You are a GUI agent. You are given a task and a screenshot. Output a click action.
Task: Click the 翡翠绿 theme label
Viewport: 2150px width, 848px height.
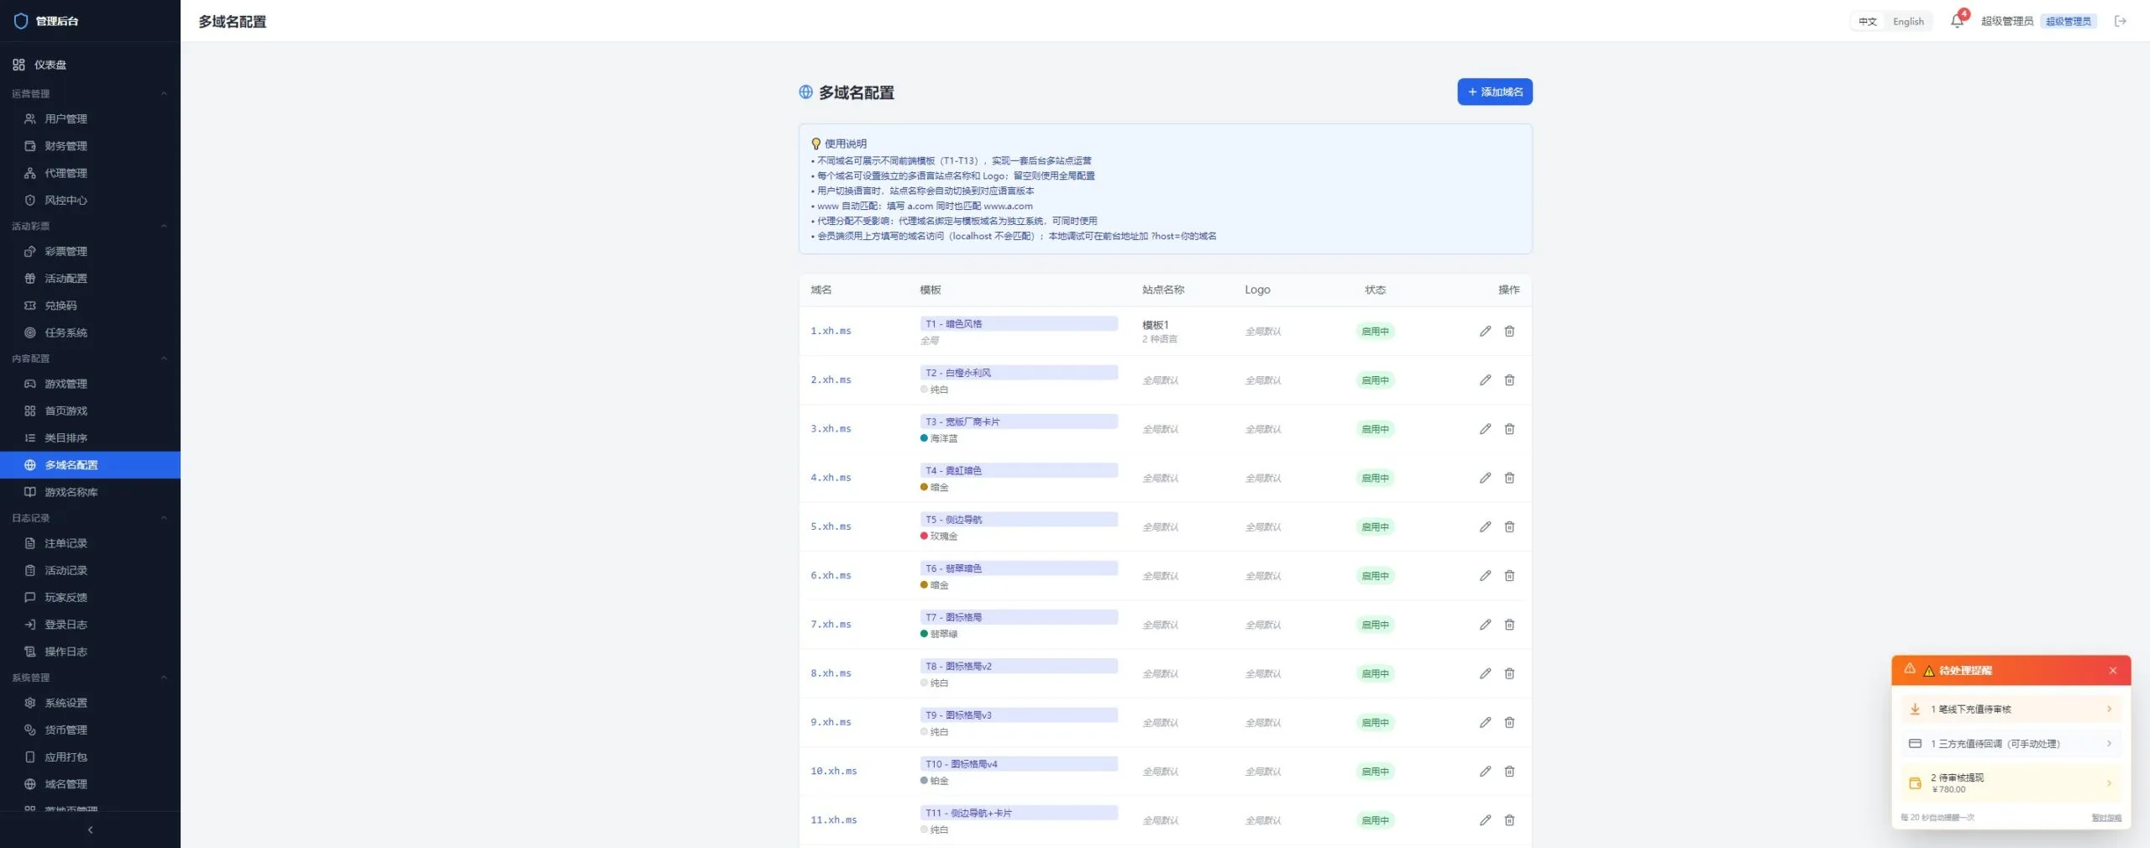click(x=943, y=634)
